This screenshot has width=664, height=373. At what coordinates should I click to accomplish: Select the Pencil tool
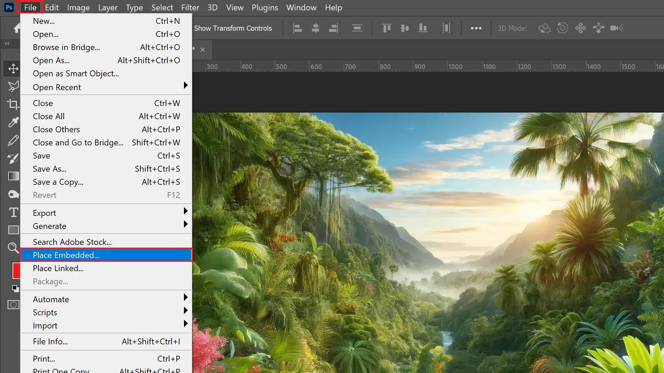[x=13, y=140]
